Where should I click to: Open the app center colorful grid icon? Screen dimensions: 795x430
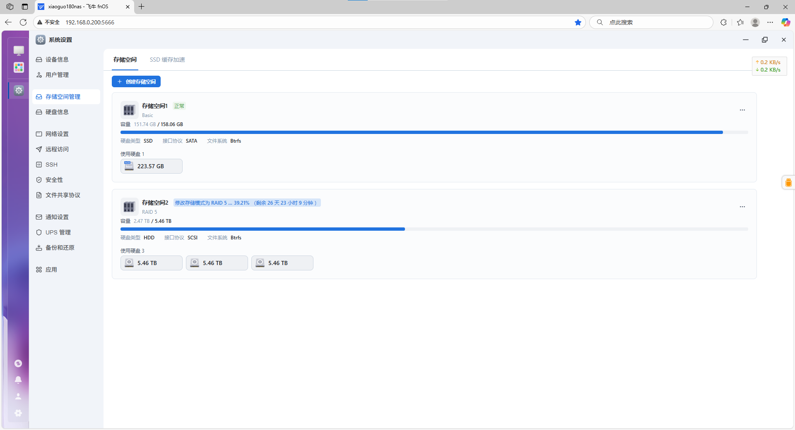point(19,67)
